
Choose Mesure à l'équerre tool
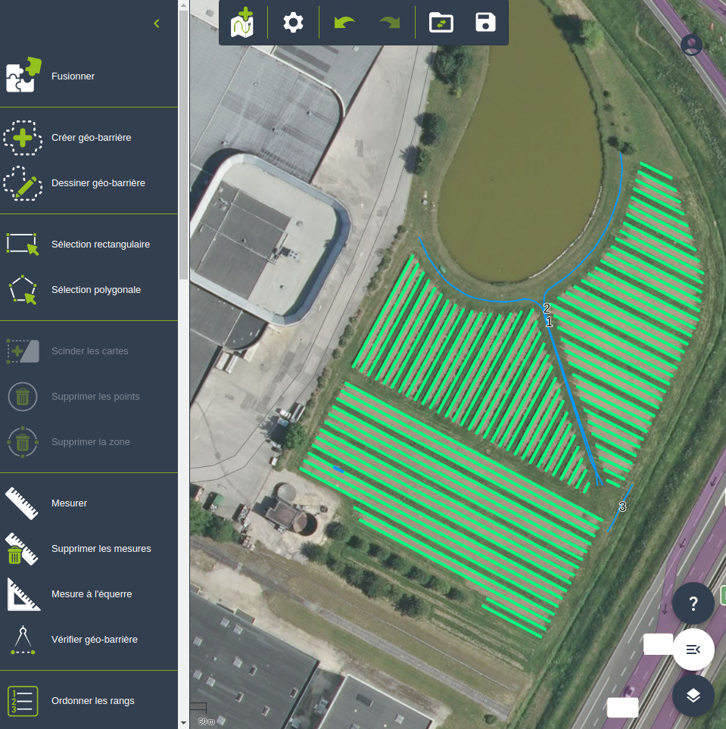(23, 594)
